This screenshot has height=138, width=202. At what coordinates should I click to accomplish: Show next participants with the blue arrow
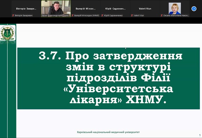(194, 9)
